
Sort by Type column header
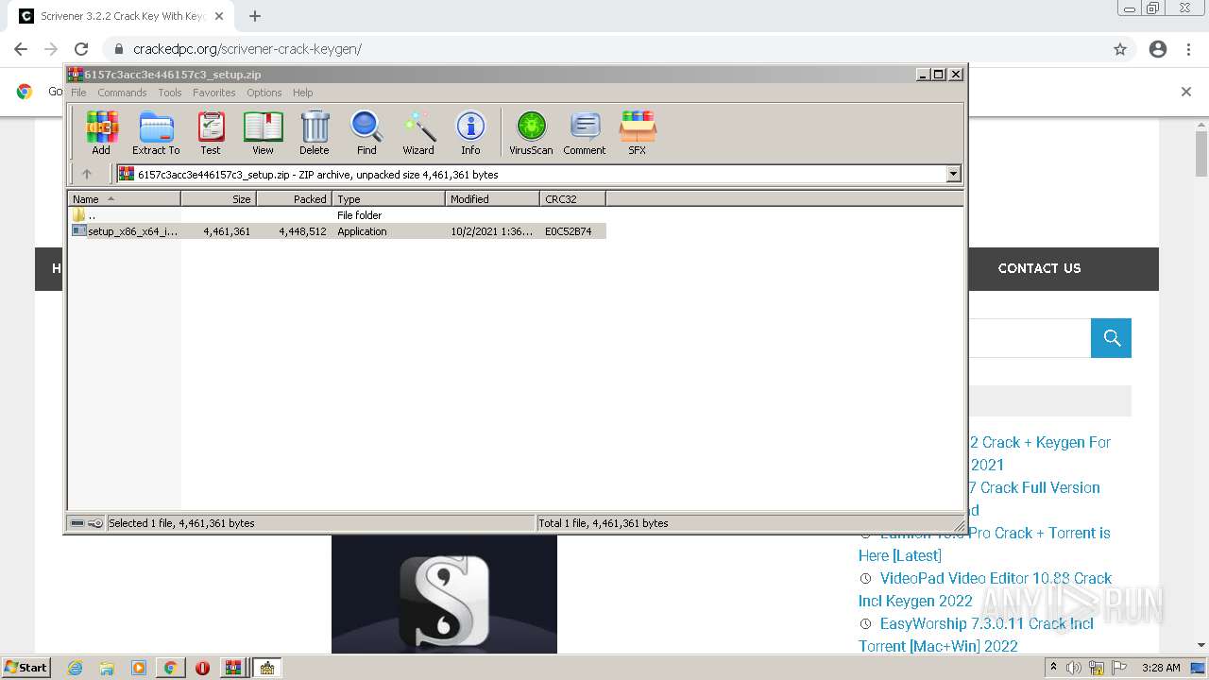(388, 199)
